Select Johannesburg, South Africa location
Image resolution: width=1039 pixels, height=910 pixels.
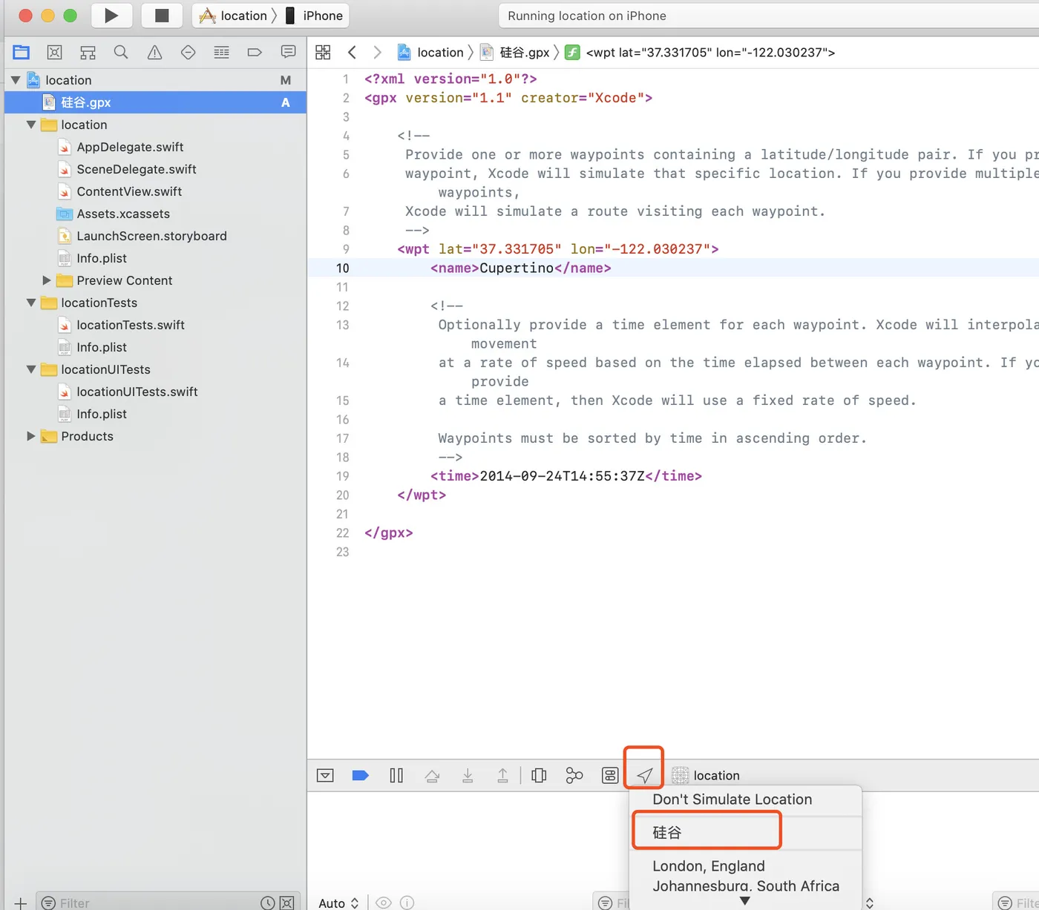pos(745,886)
